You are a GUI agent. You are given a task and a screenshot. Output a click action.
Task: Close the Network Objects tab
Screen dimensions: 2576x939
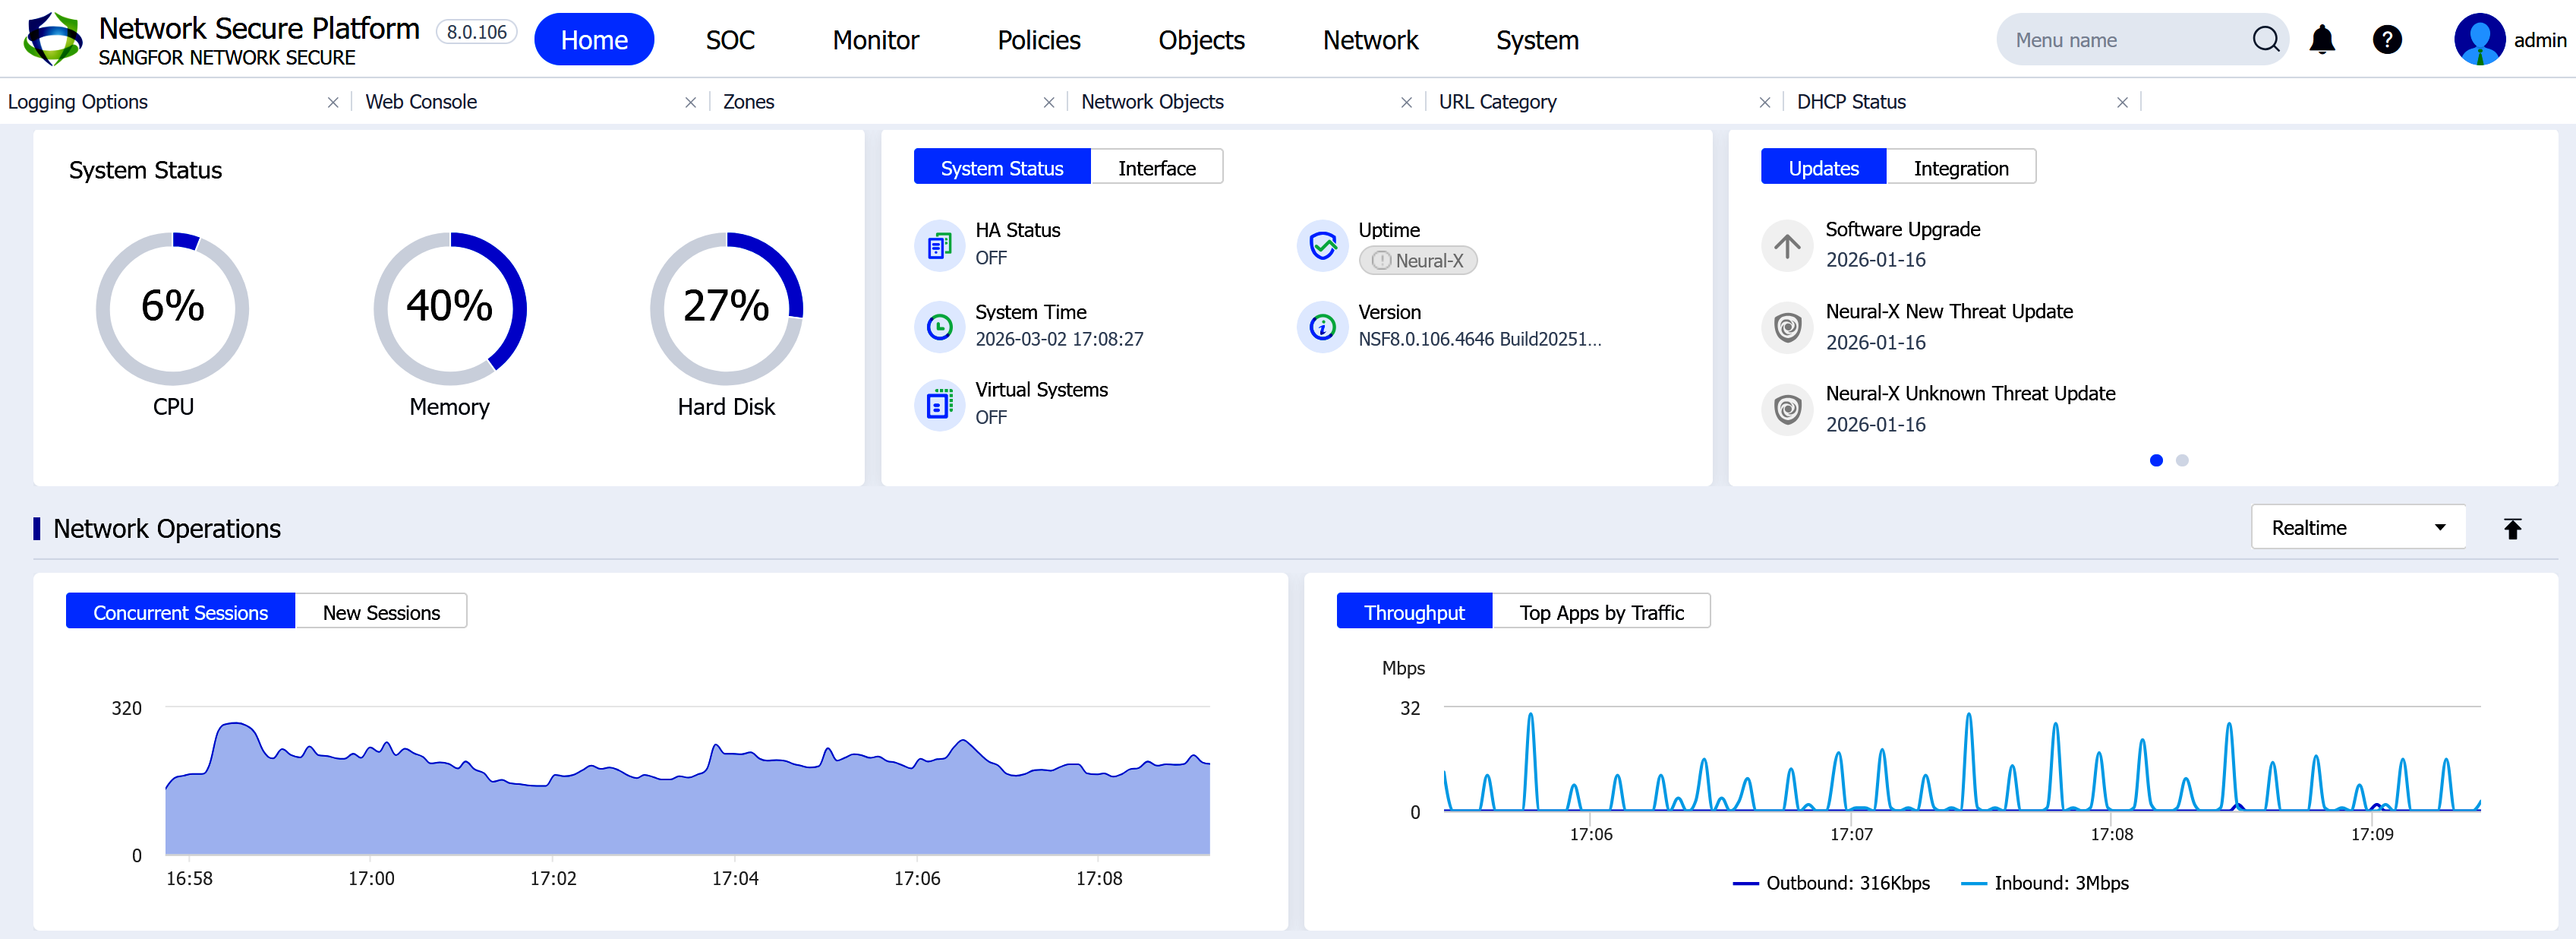pos(1406,102)
